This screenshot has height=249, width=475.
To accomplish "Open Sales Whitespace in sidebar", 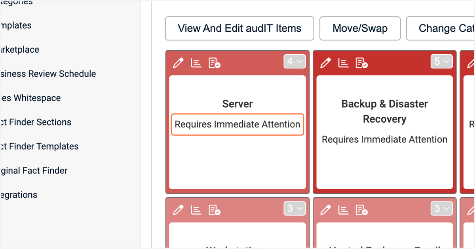I will 30,98.
